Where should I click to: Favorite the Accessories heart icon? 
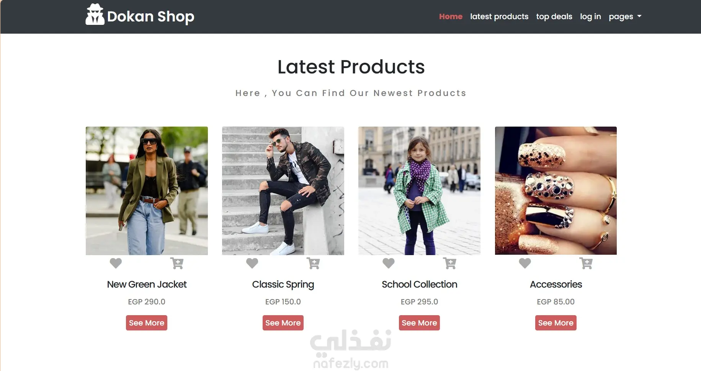point(525,263)
